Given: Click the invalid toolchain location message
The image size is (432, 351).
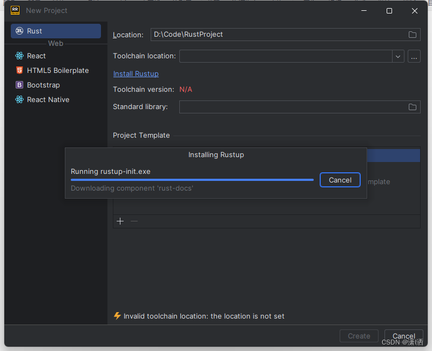Looking at the screenshot, I should click(204, 316).
